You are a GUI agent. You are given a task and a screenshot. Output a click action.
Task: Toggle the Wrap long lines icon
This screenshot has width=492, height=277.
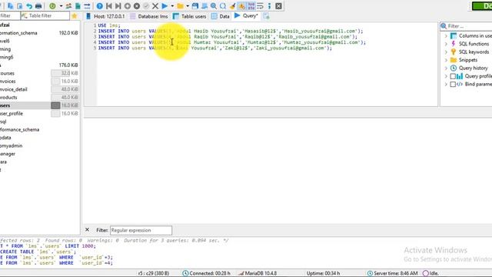point(260,6)
